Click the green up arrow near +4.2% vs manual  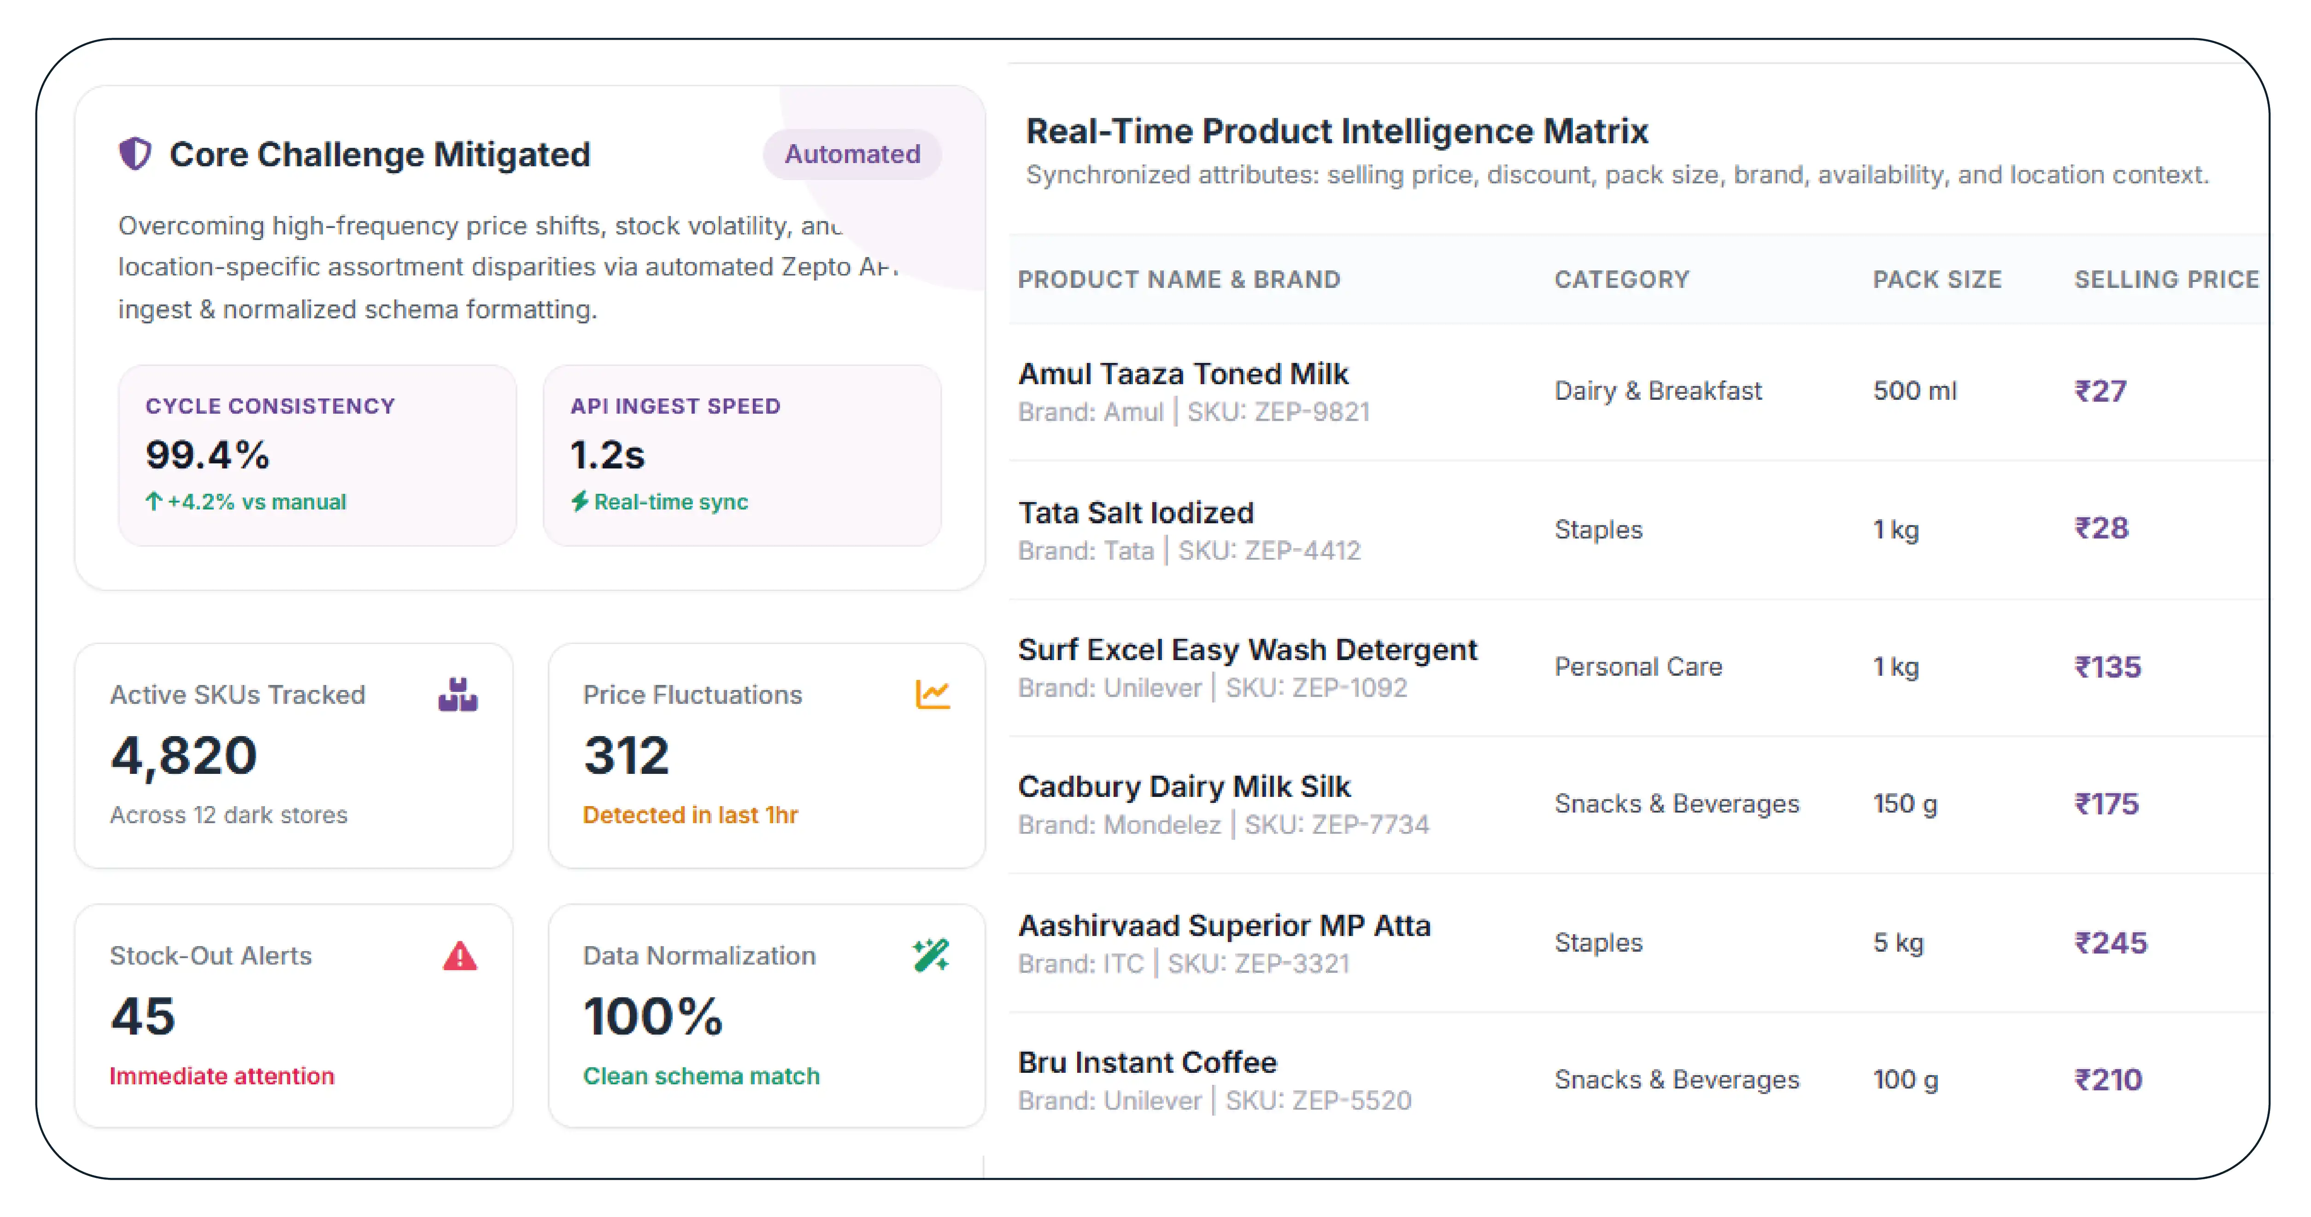click(153, 501)
